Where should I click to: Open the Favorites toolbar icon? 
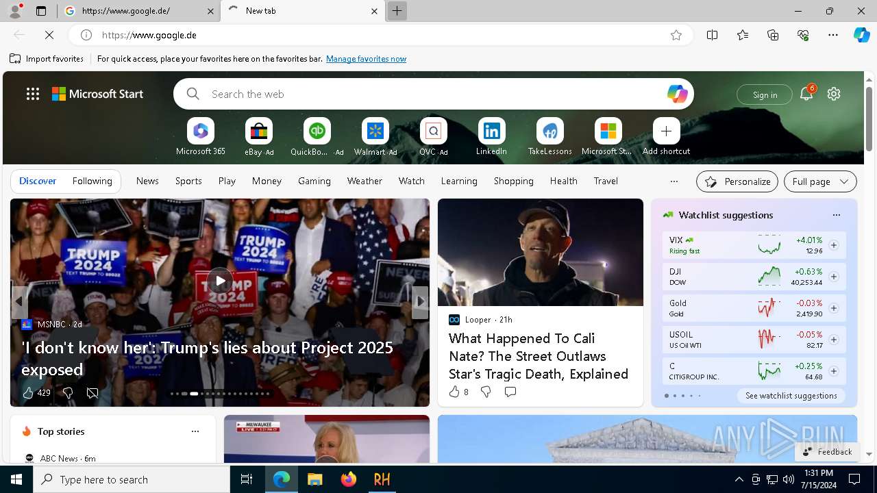(x=743, y=35)
